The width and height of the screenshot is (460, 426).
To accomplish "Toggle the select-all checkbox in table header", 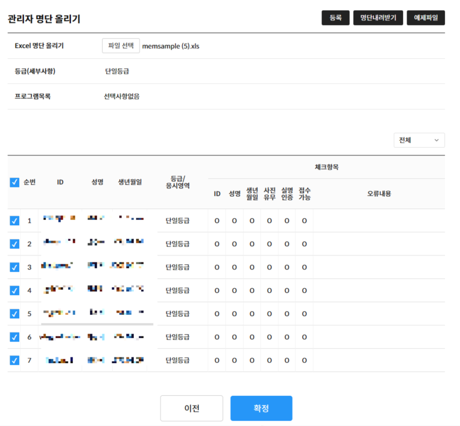I will click(x=15, y=182).
